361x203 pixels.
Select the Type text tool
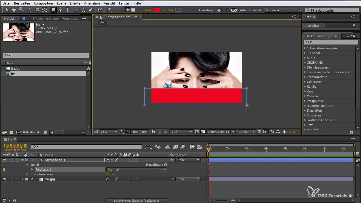[68, 10]
